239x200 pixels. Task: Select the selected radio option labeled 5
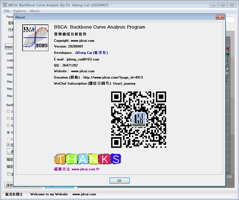coord(8,132)
